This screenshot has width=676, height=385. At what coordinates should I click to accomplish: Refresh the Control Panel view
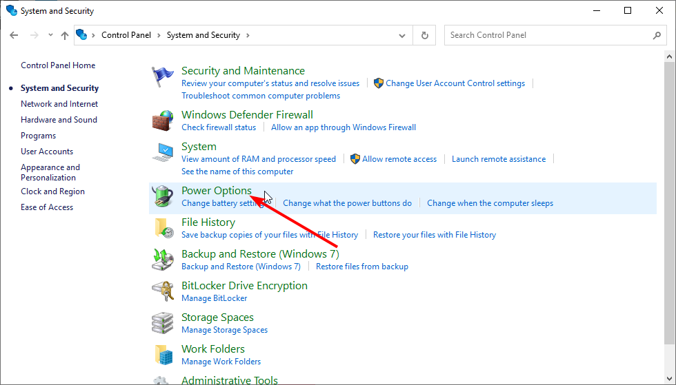pos(425,35)
